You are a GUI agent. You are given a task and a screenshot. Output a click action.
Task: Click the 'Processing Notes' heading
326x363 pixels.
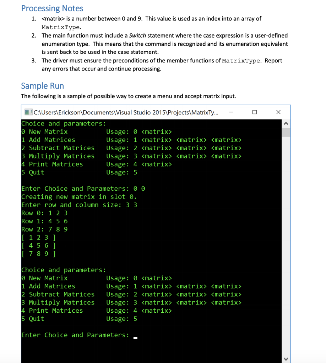52,9
